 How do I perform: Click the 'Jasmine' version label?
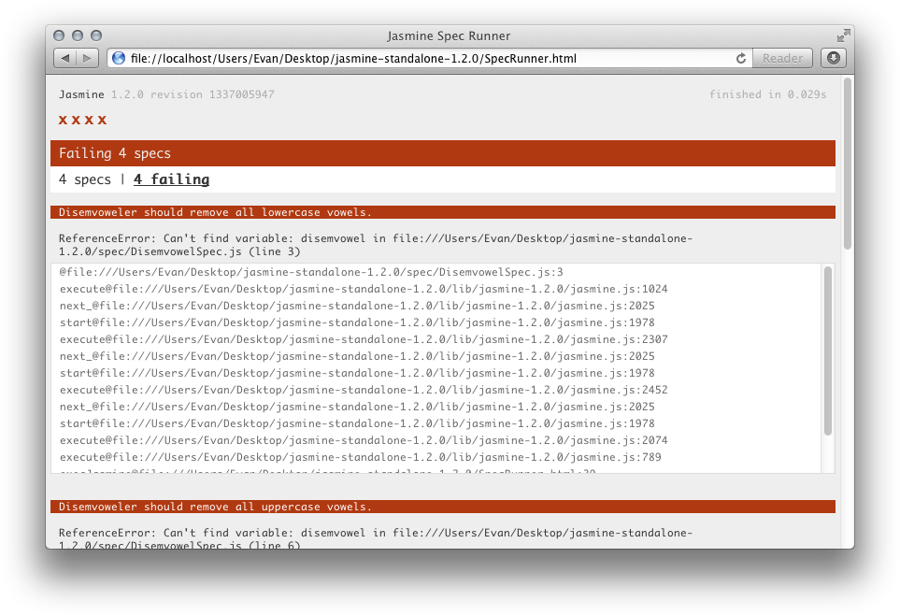[81, 94]
